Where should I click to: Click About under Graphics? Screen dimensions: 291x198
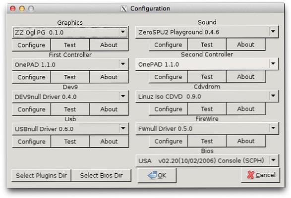tap(109, 45)
